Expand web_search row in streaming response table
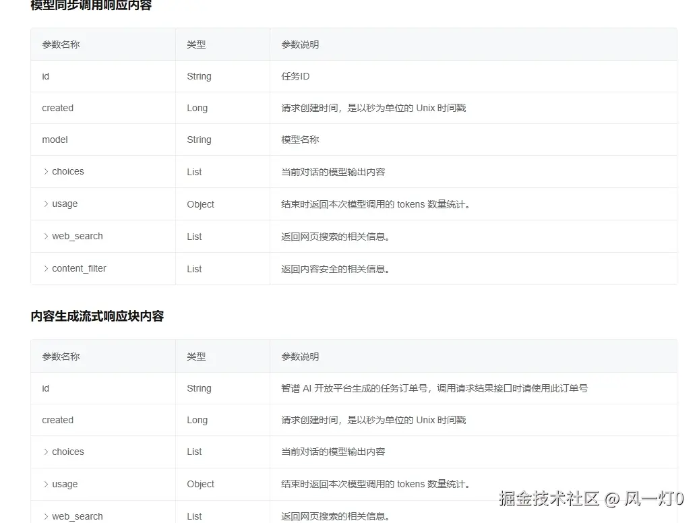 (x=46, y=516)
